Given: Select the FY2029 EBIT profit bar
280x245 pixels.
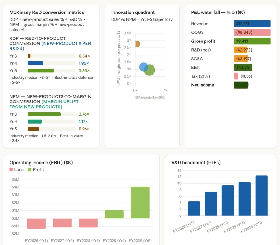Looking at the screenshot, I should [x=114, y=214].
